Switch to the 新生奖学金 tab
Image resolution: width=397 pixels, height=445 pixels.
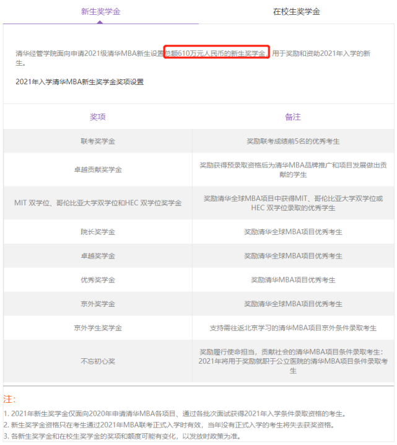[x=101, y=12]
